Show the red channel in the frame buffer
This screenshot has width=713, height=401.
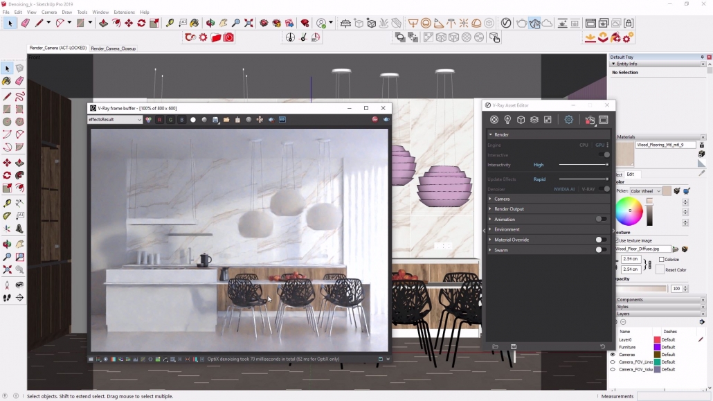[x=159, y=119]
